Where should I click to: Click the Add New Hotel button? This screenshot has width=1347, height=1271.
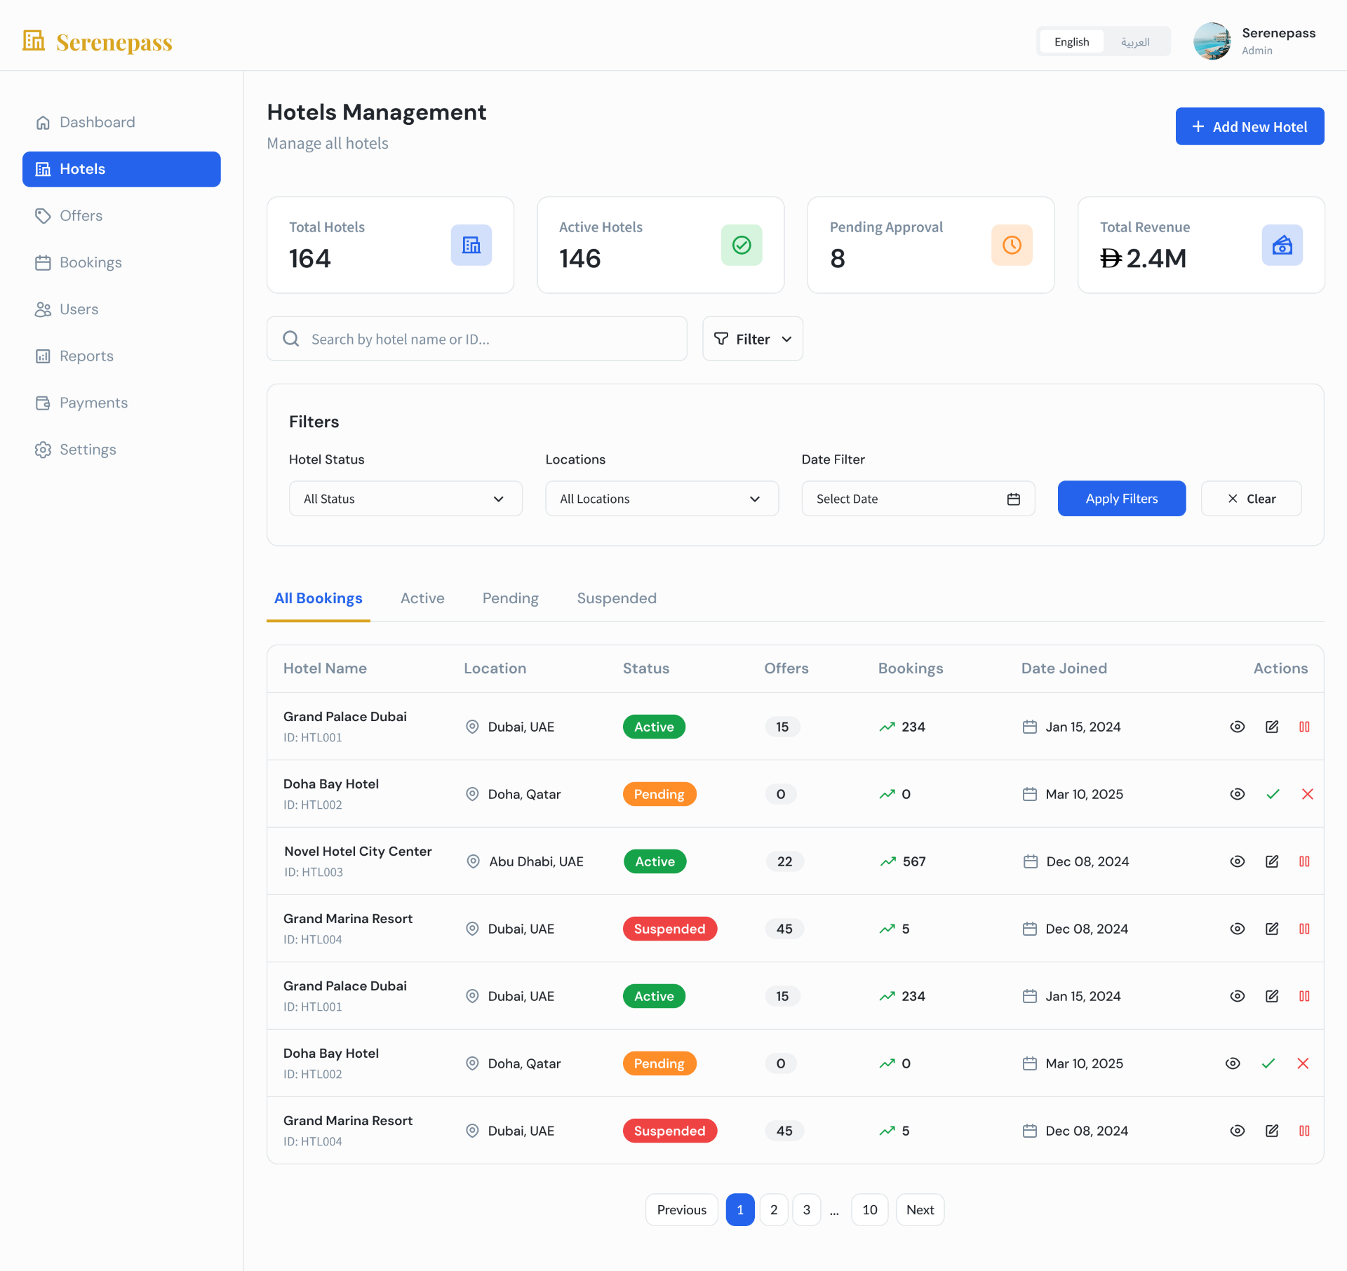coord(1249,126)
